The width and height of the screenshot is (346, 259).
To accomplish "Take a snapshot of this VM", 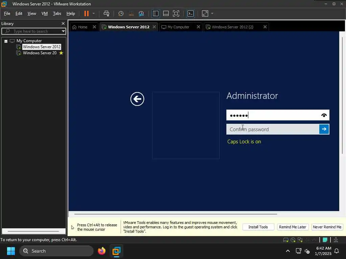I will (x=121, y=13).
